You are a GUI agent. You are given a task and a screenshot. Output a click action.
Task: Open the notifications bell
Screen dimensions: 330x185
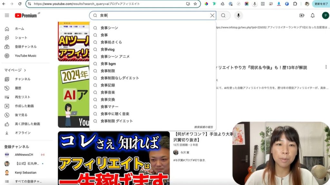[312, 15]
